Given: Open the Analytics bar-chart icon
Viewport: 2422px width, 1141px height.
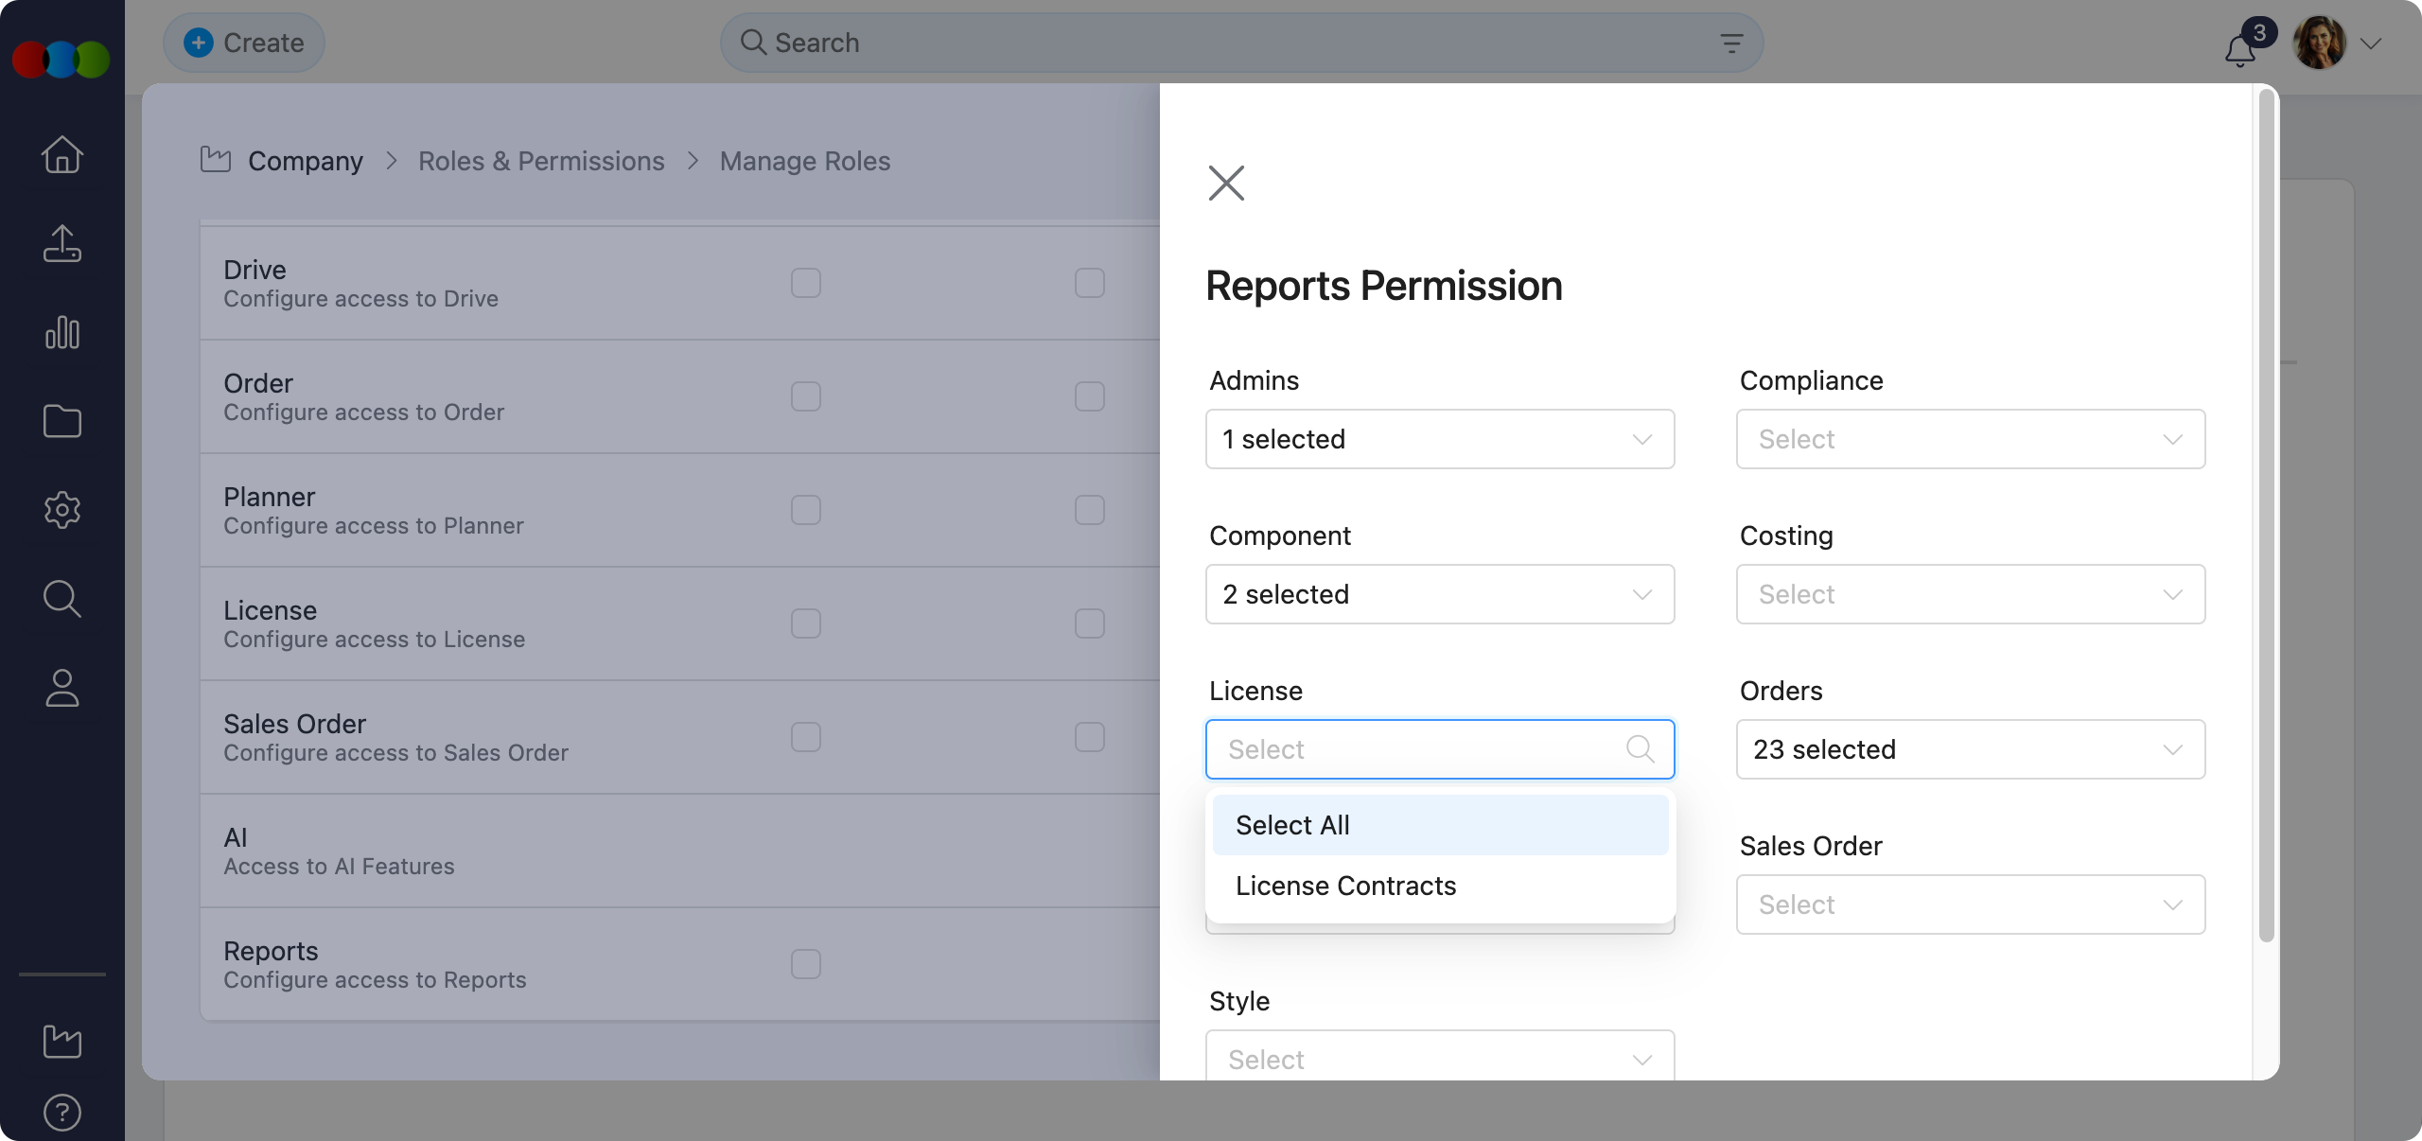Looking at the screenshot, I should tap(61, 333).
